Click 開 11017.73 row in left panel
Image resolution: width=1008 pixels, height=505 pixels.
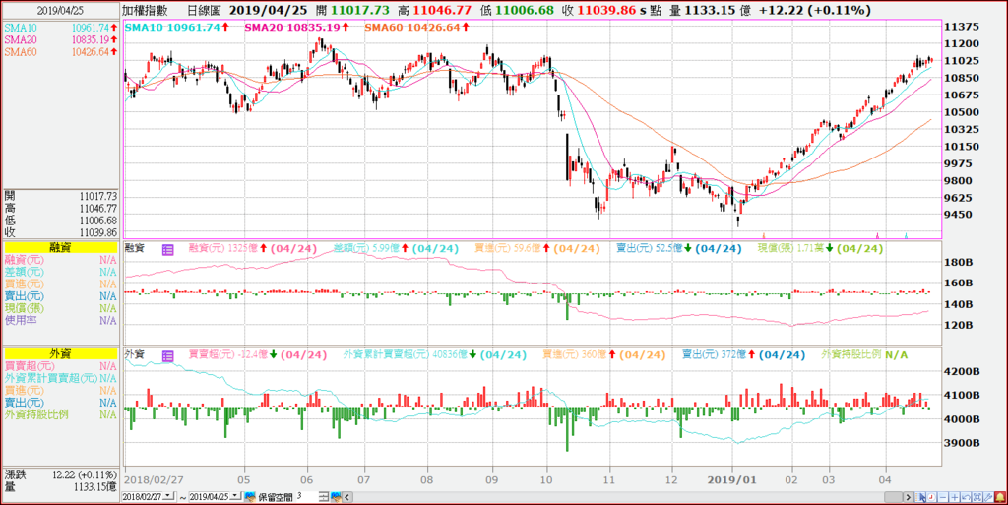click(60, 196)
